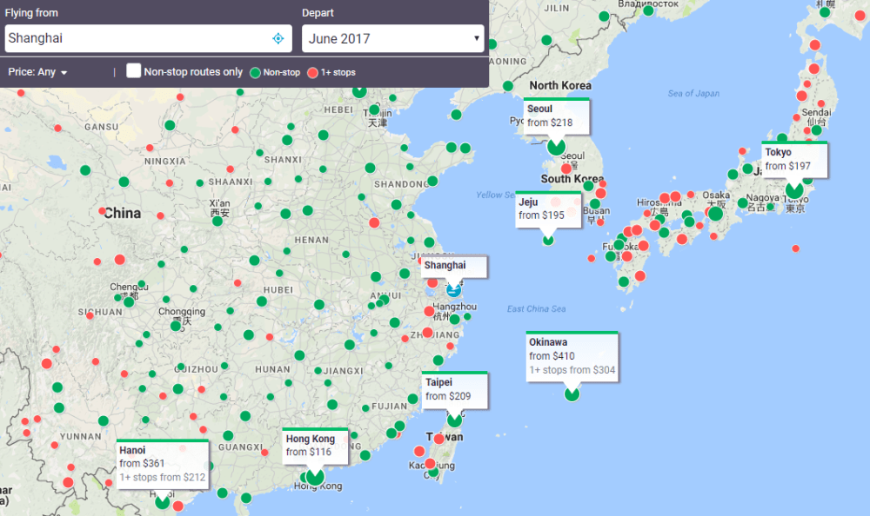Open the Depart month dropdown
Screen dimensions: 870x516
pyautogui.click(x=393, y=38)
